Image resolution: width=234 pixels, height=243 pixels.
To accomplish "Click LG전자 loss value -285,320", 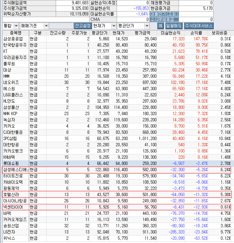I will pyautogui.click(x=176, y=232).
